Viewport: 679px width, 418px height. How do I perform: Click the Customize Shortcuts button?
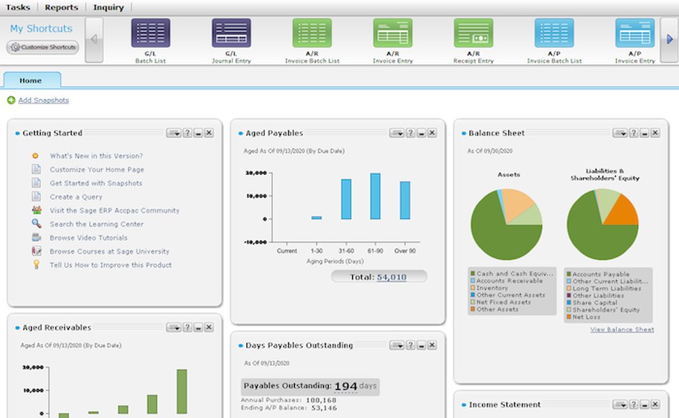tap(43, 47)
